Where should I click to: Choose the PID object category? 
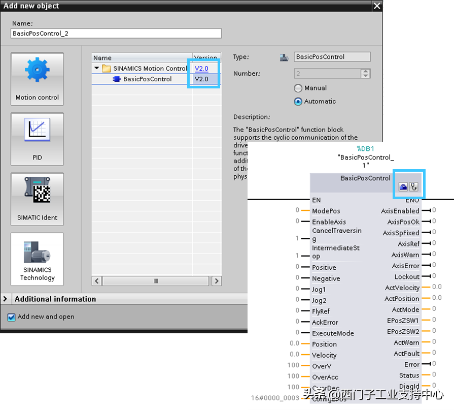[x=37, y=139]
